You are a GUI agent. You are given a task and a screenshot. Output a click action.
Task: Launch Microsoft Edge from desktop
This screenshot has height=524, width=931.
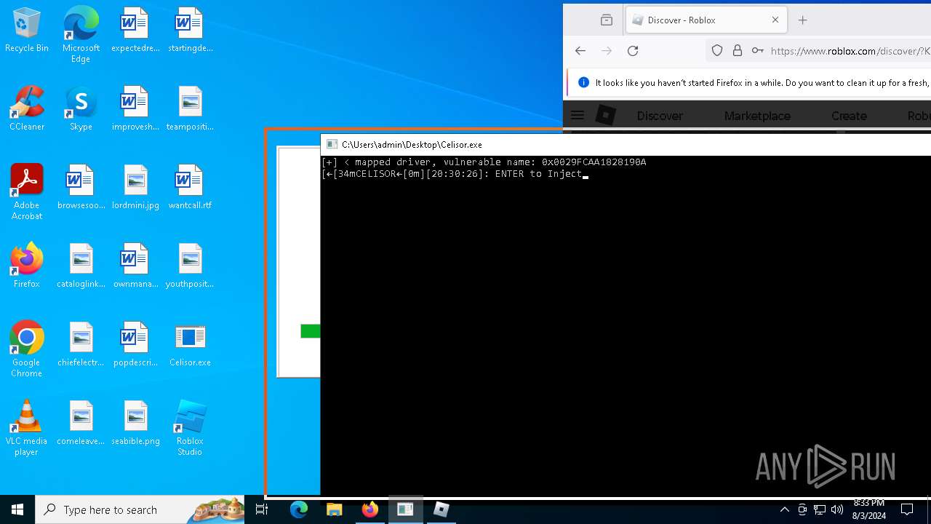(x=81, y=35)
